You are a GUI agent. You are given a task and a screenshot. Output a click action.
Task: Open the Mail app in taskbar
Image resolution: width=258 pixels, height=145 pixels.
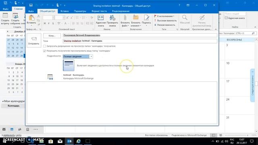tap(60, 141)
